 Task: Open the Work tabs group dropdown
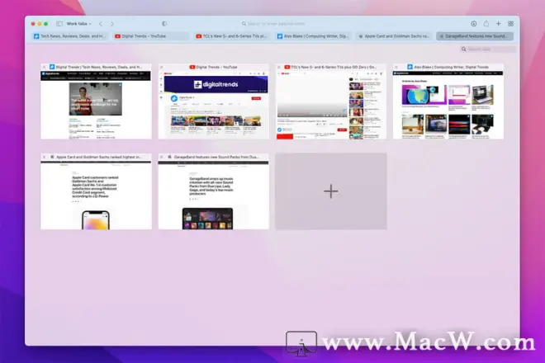click(x=79, y=24)
